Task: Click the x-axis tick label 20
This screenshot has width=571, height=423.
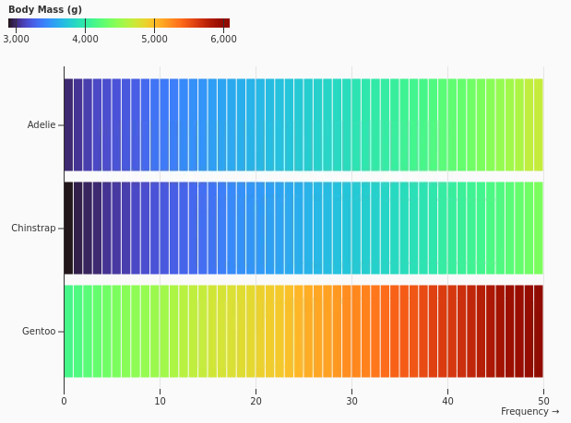Action: pyautogui.click(x=256, y=401)
